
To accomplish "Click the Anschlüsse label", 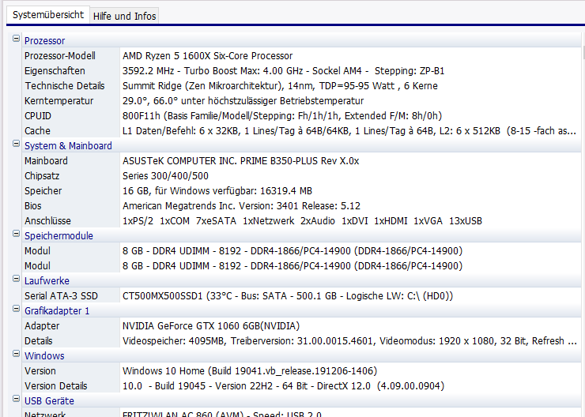I will click(47, 221).
